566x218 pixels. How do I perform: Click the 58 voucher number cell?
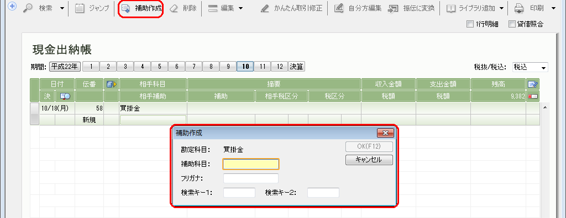(89, 108)
